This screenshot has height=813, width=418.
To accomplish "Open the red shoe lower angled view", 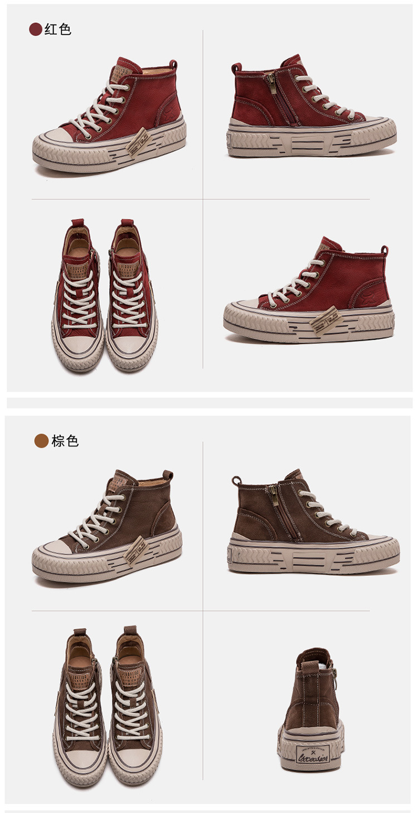I will (309, 290).
